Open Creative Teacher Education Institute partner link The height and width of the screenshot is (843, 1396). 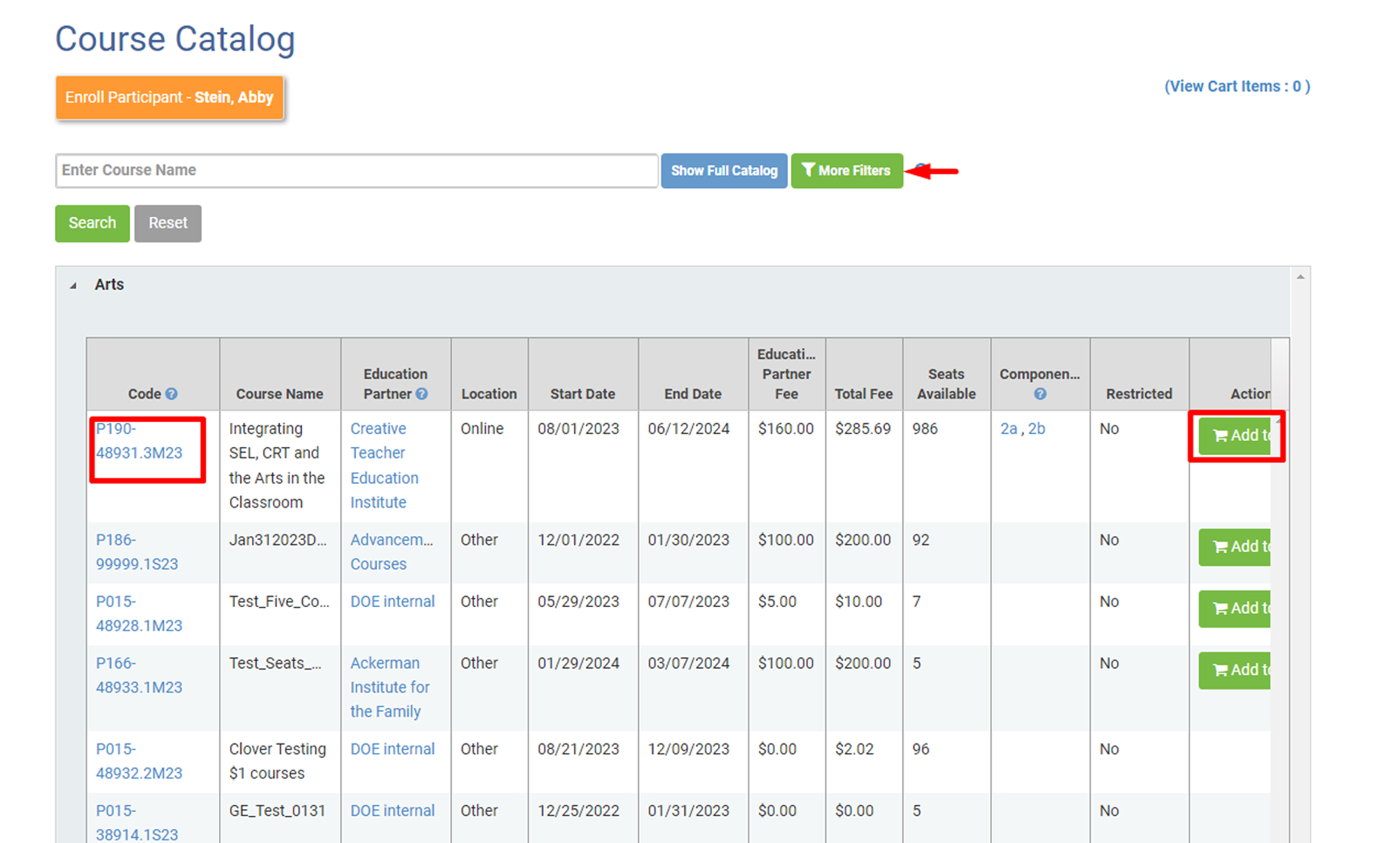click(x=384, y=465)
